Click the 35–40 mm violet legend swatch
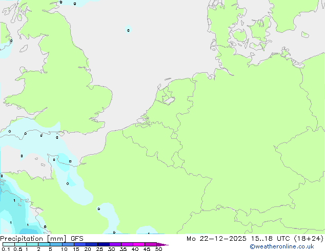 click(x=127, y=244)
